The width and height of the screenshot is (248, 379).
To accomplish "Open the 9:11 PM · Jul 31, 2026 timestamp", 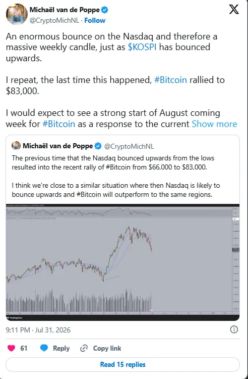I will tap(38, 330).
